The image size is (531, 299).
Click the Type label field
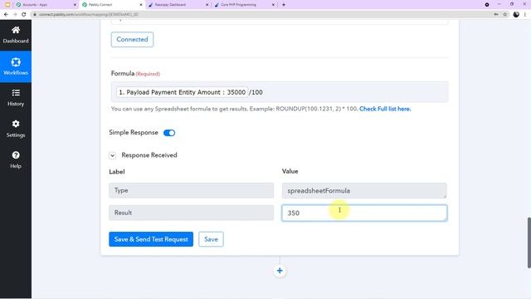point(192,190)
